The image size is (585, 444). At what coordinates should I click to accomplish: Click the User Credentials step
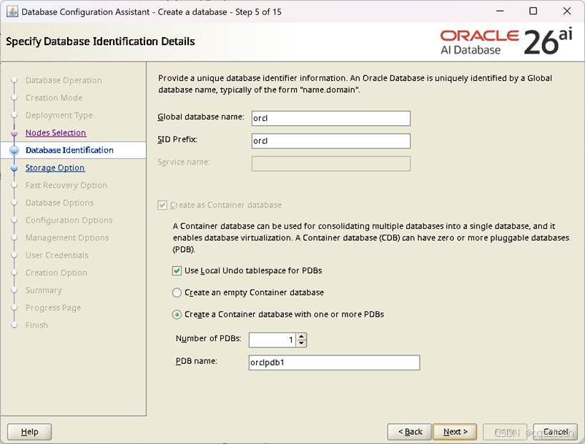click(57, 255)
